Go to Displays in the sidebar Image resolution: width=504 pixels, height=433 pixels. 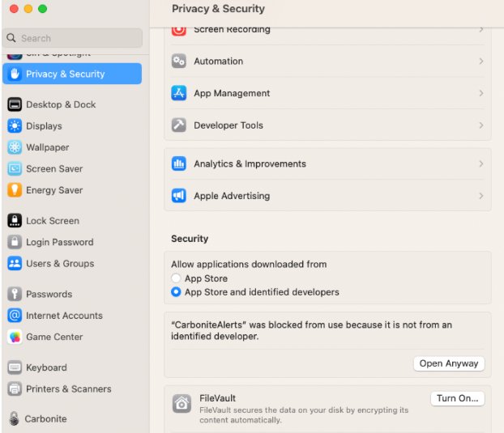point(44,126)
